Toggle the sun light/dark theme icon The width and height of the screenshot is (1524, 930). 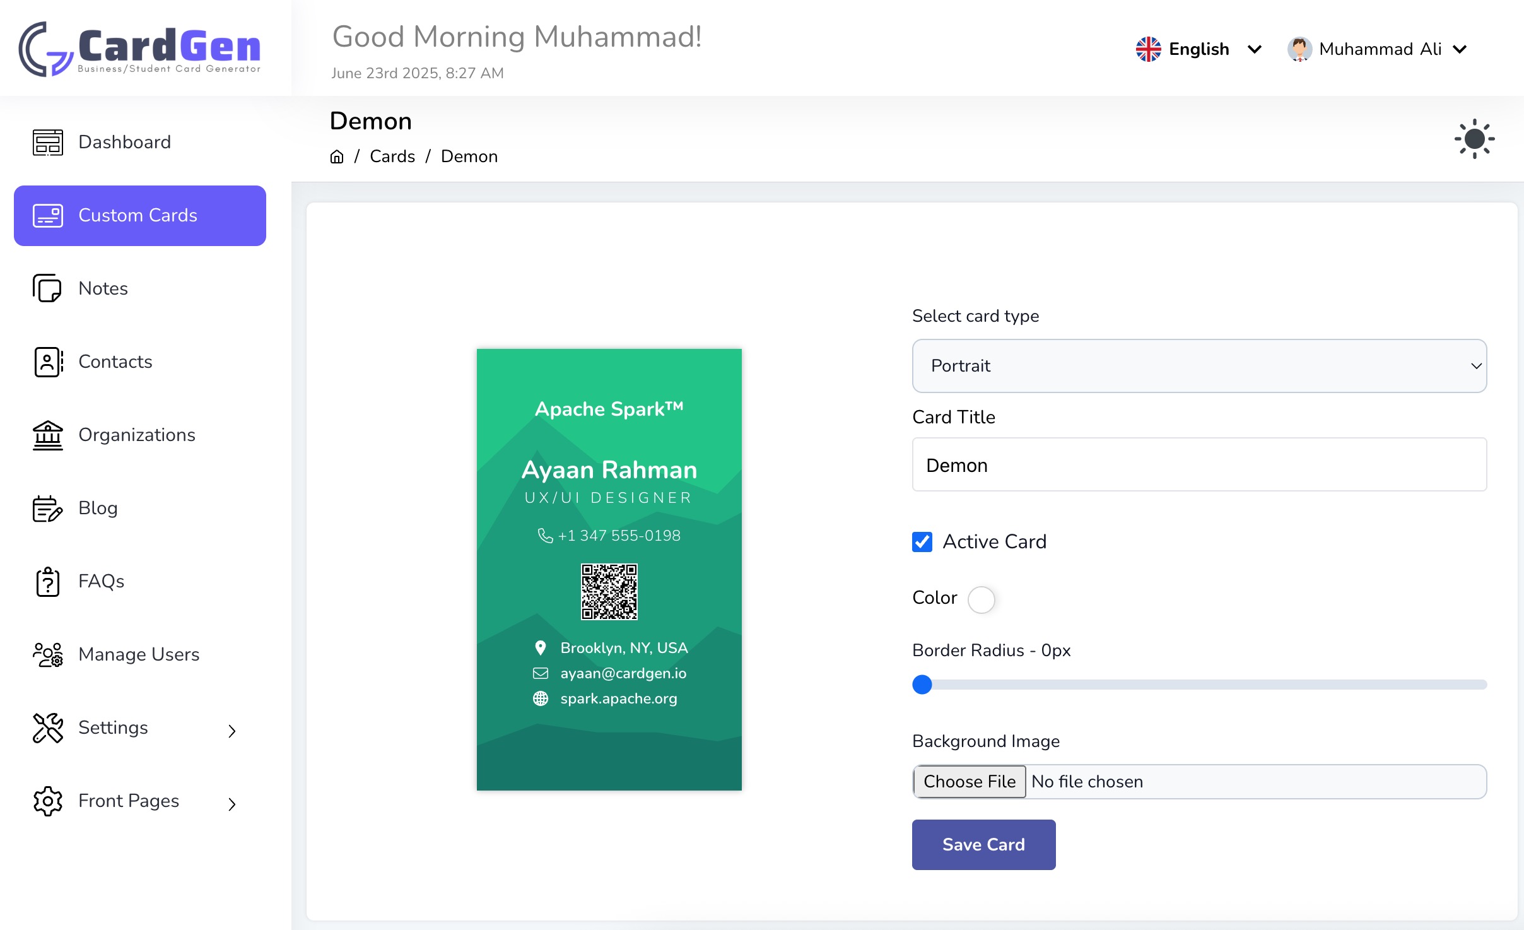tap(1474, 139)
